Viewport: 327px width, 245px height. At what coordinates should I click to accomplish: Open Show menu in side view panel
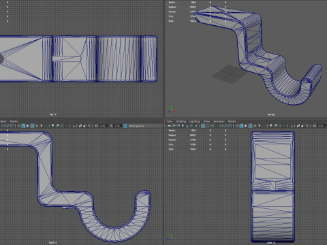click(206, 121)
